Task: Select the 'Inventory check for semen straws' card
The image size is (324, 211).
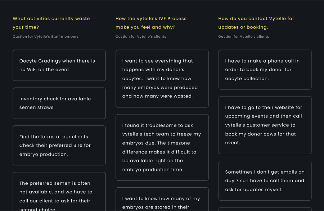Action: tap(59, 103)
